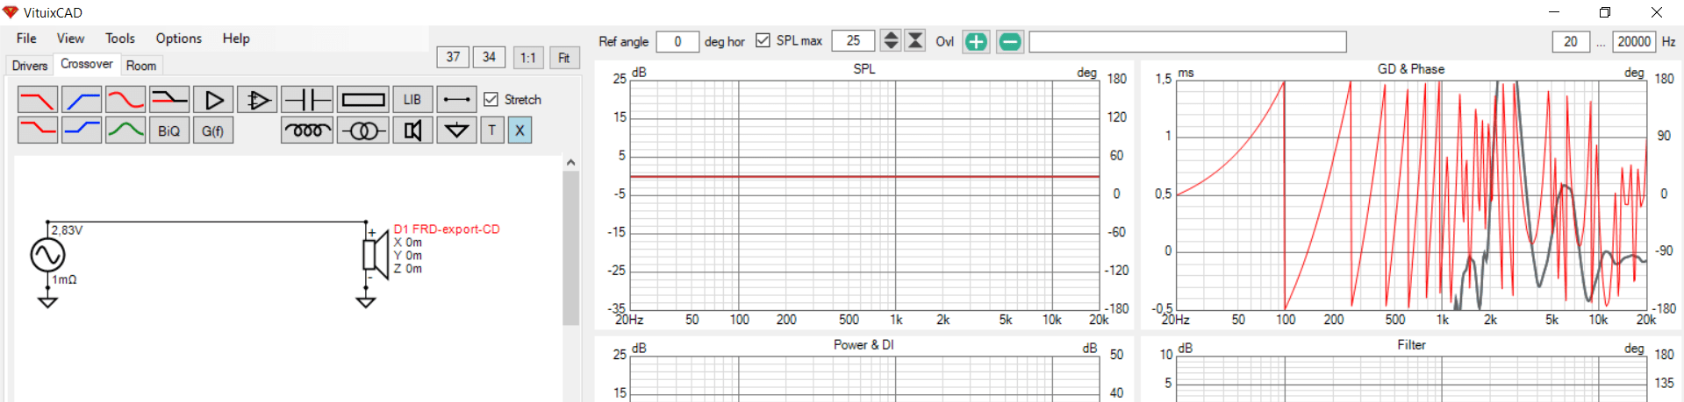Viewport: 1684px width, 402px height.
Task: Click the hourglass-shaped icon beside the SPL max arrows
Action: (x=915, y=40)
